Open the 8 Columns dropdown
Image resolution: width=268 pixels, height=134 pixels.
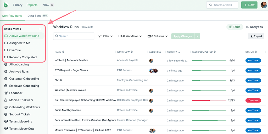click(x=158, y=36)
